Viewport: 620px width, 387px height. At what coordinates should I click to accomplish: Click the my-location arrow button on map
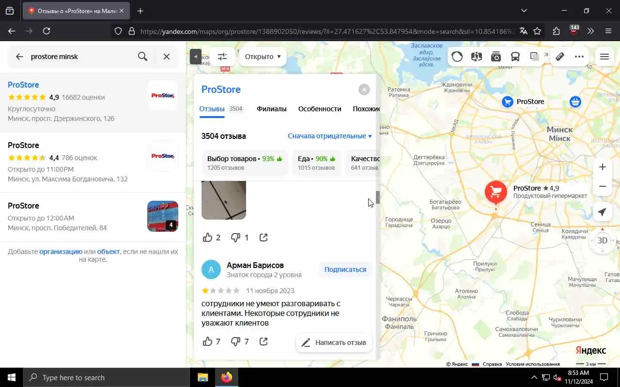point(602,212)
